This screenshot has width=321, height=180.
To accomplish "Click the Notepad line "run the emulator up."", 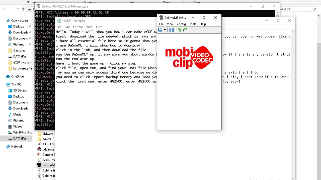I will (76, 59).
